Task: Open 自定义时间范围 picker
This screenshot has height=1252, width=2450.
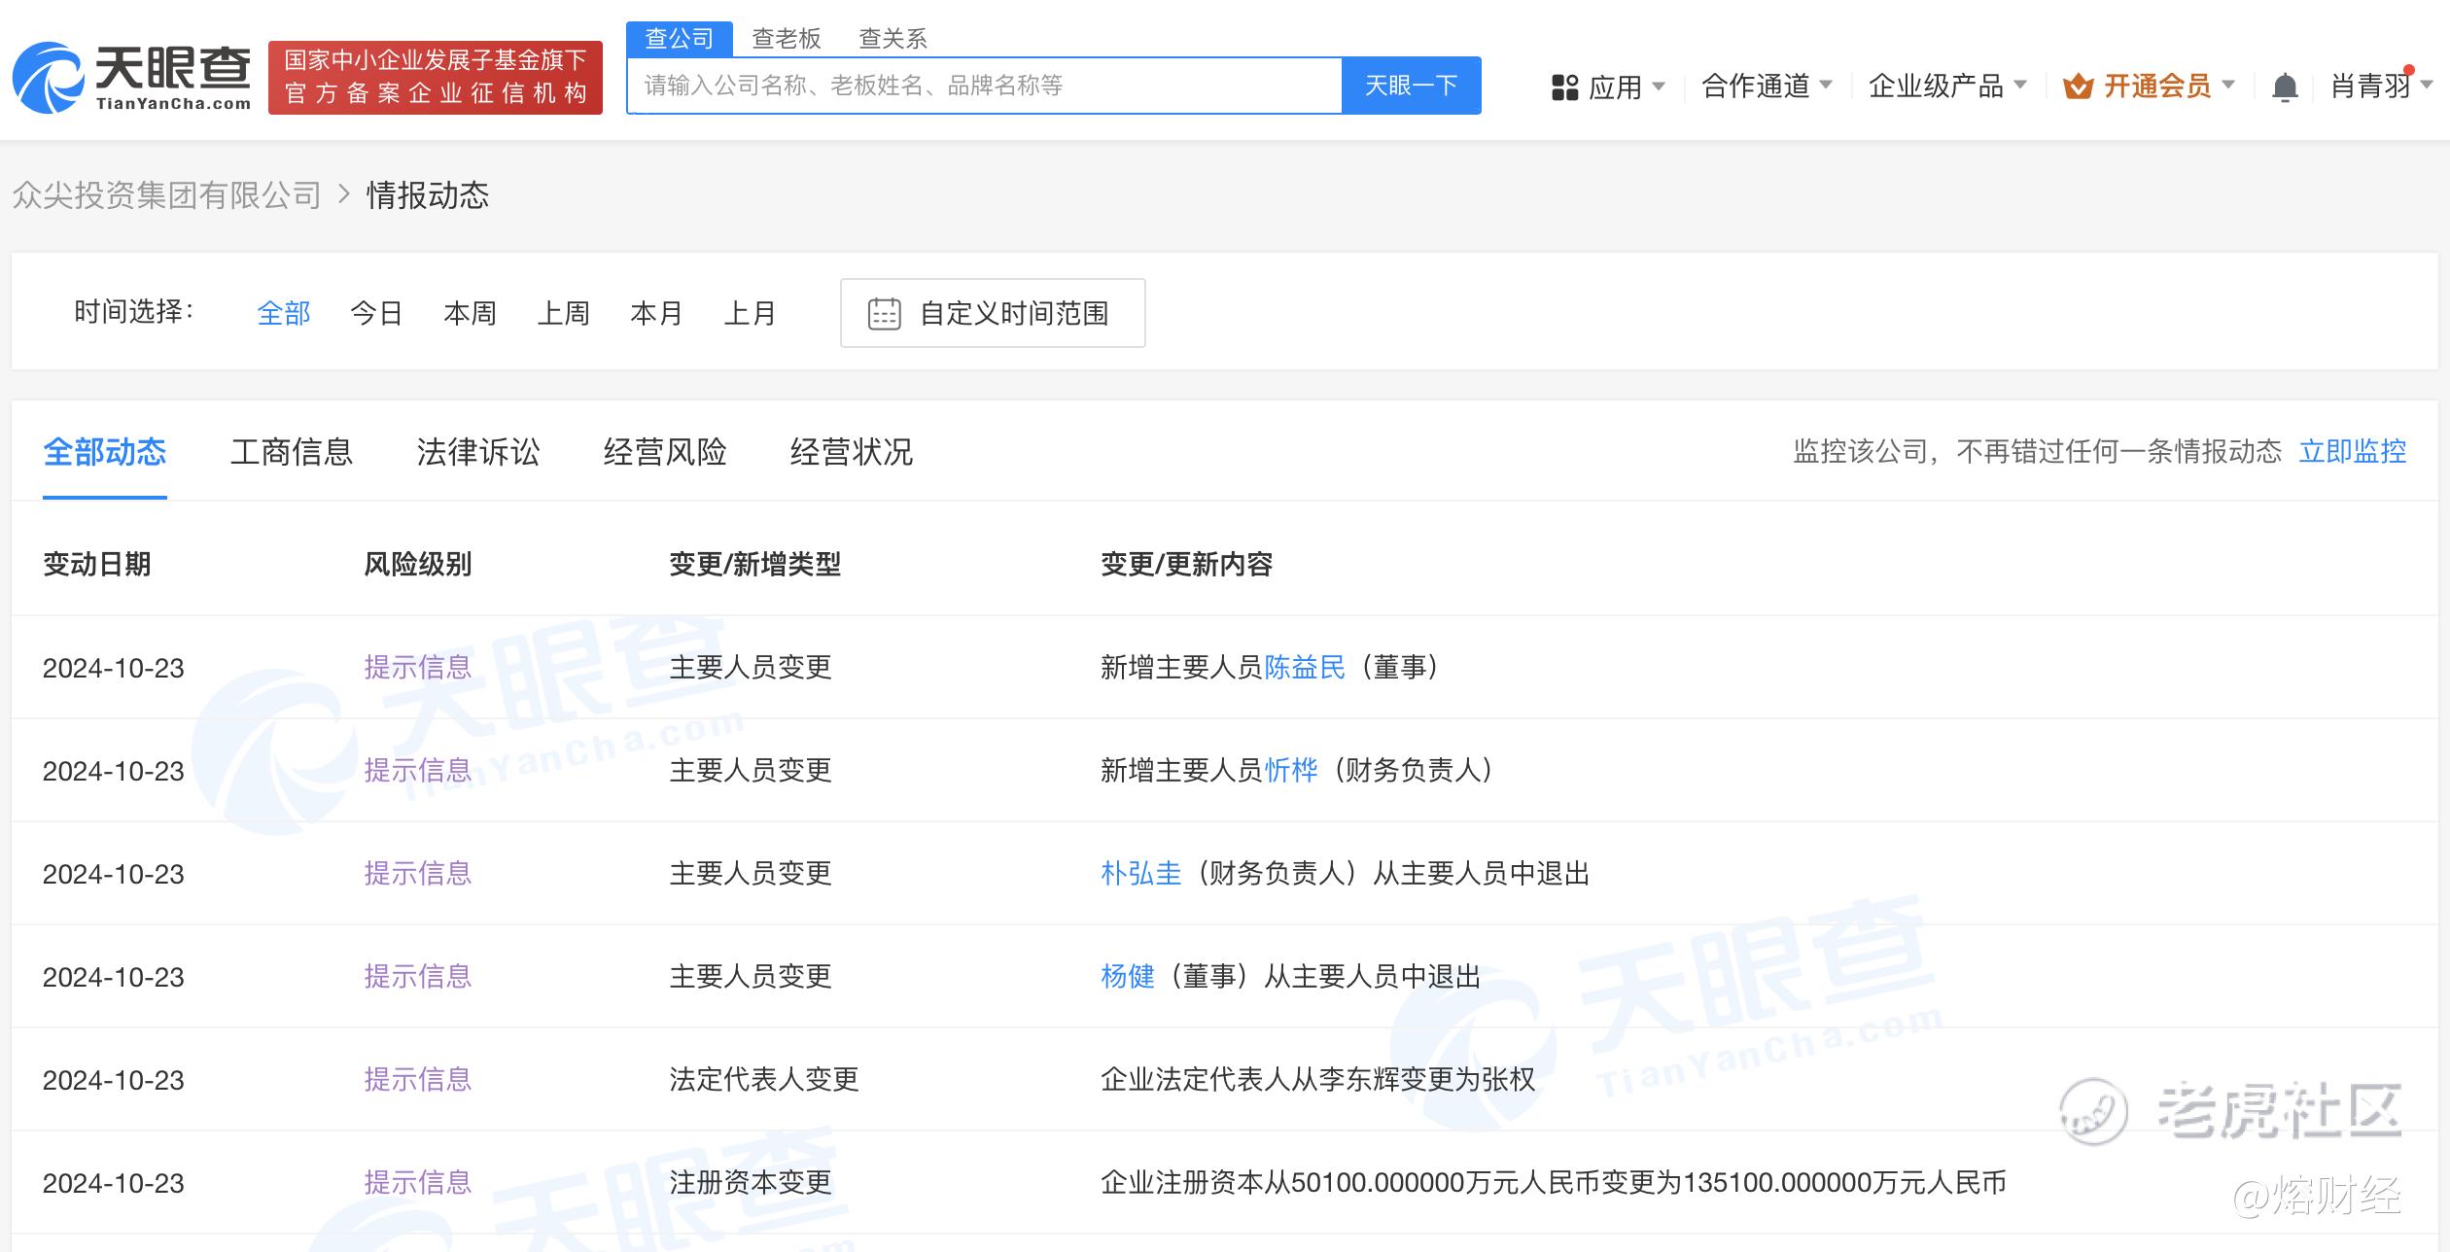Action: (993, 313)
